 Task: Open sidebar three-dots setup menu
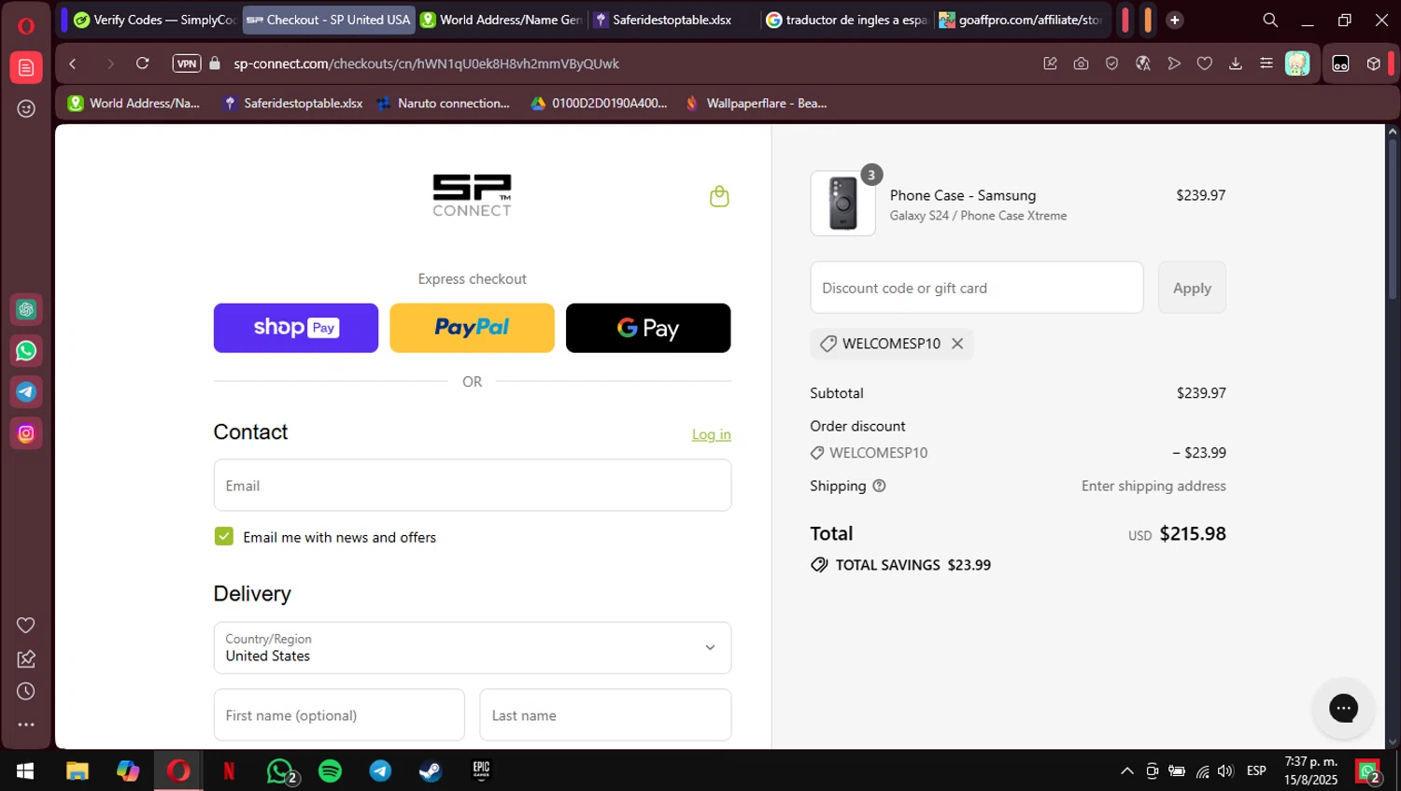tap(26, 725)
